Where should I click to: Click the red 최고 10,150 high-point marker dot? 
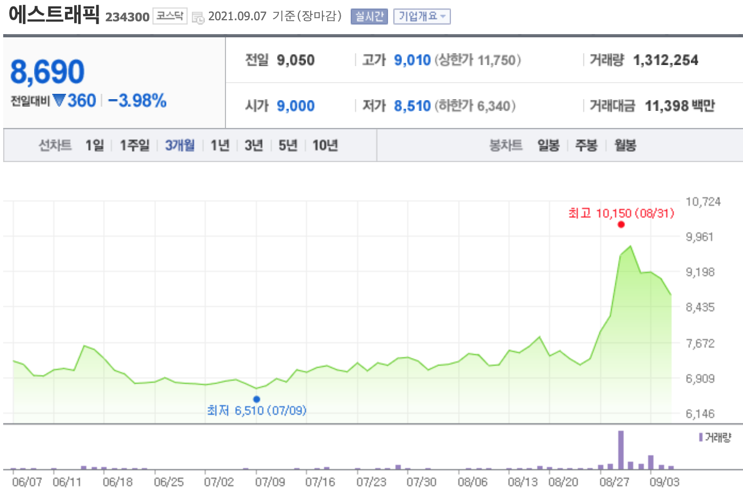point(621,224)
